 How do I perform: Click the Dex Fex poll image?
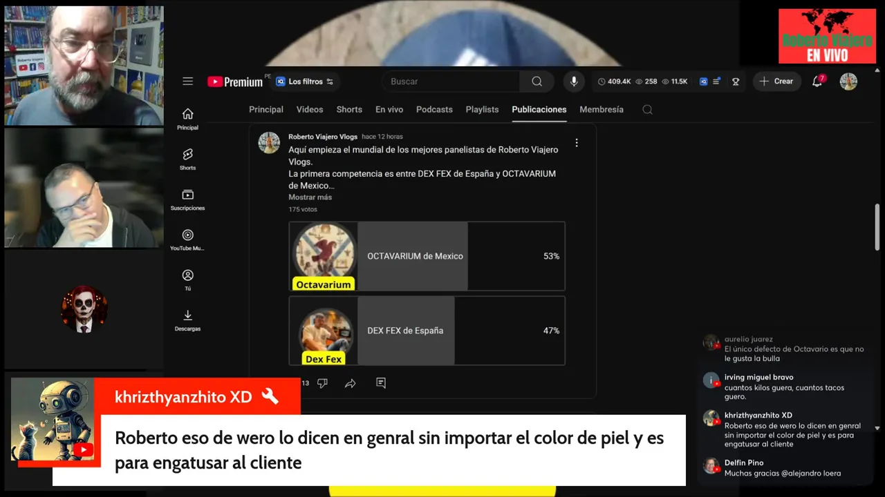(x=324, y=331)
